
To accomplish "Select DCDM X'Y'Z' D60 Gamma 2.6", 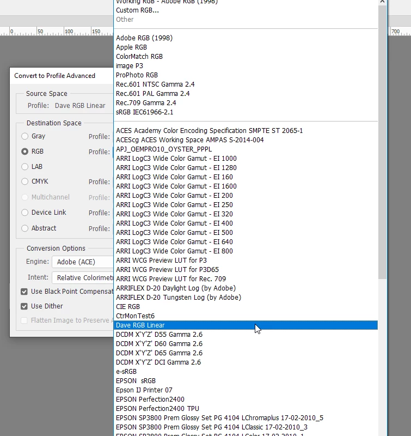I will [246, 344].
